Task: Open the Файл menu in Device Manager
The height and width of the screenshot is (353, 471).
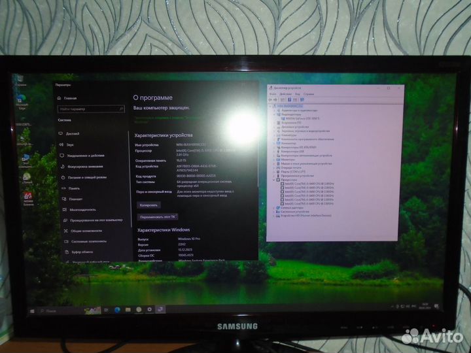Action: point(273,94)
